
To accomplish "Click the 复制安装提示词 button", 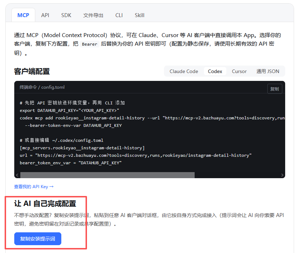I will click(x=38, y=239).
